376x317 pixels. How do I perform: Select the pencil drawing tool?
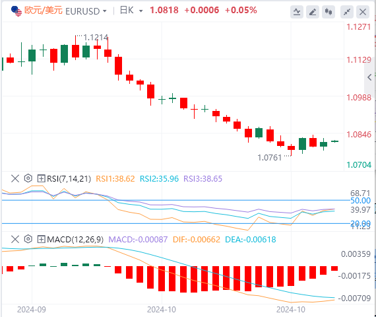pyautogui.click(x=313, y=12)
